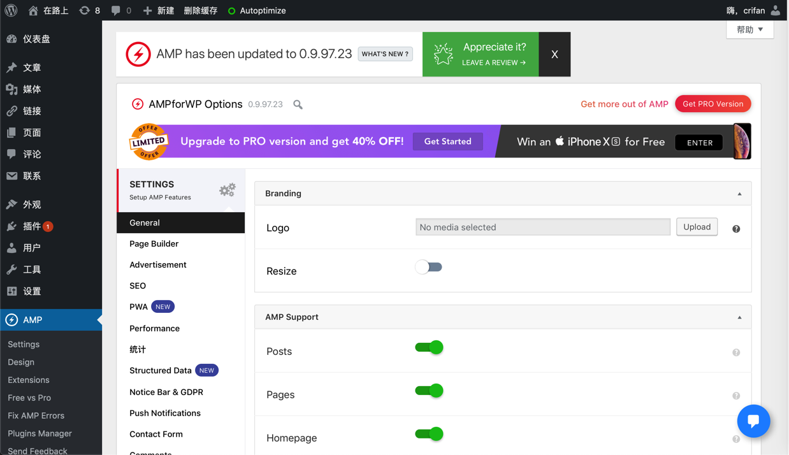
Task: Click the WordPress logo icon
Action: pyautogui.click(x=11, y=10)
